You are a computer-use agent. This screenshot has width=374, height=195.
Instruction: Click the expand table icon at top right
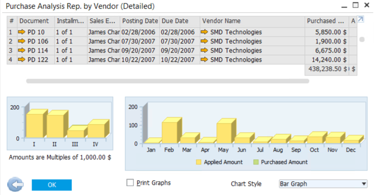click(360, 19)
